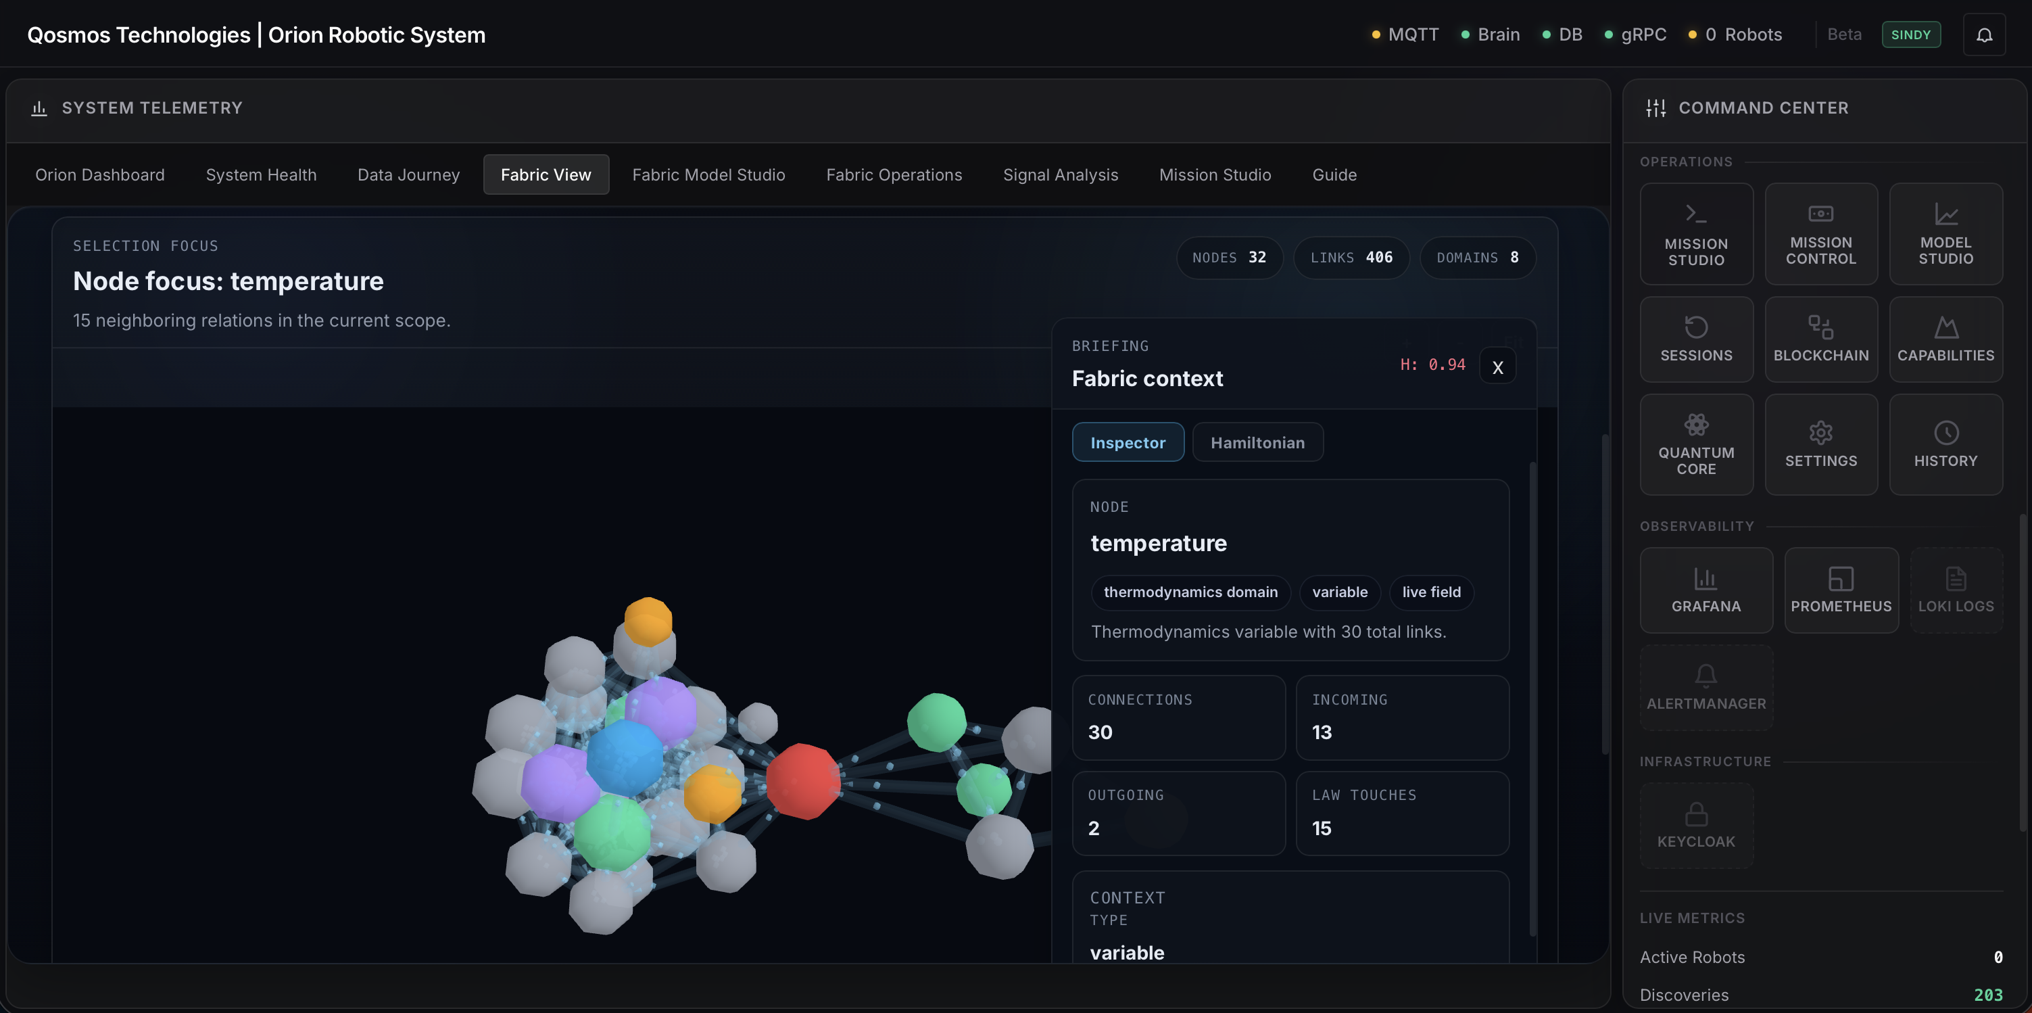
Task: Open Model Studio in Operations panel
Action: pos(1945,233)
